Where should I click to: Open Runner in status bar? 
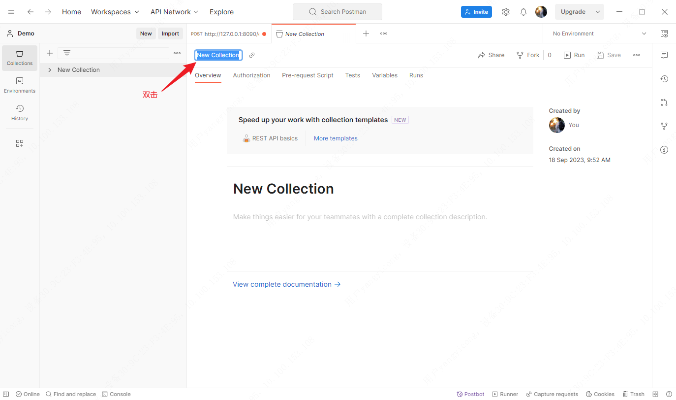click(x=505, y=394)
